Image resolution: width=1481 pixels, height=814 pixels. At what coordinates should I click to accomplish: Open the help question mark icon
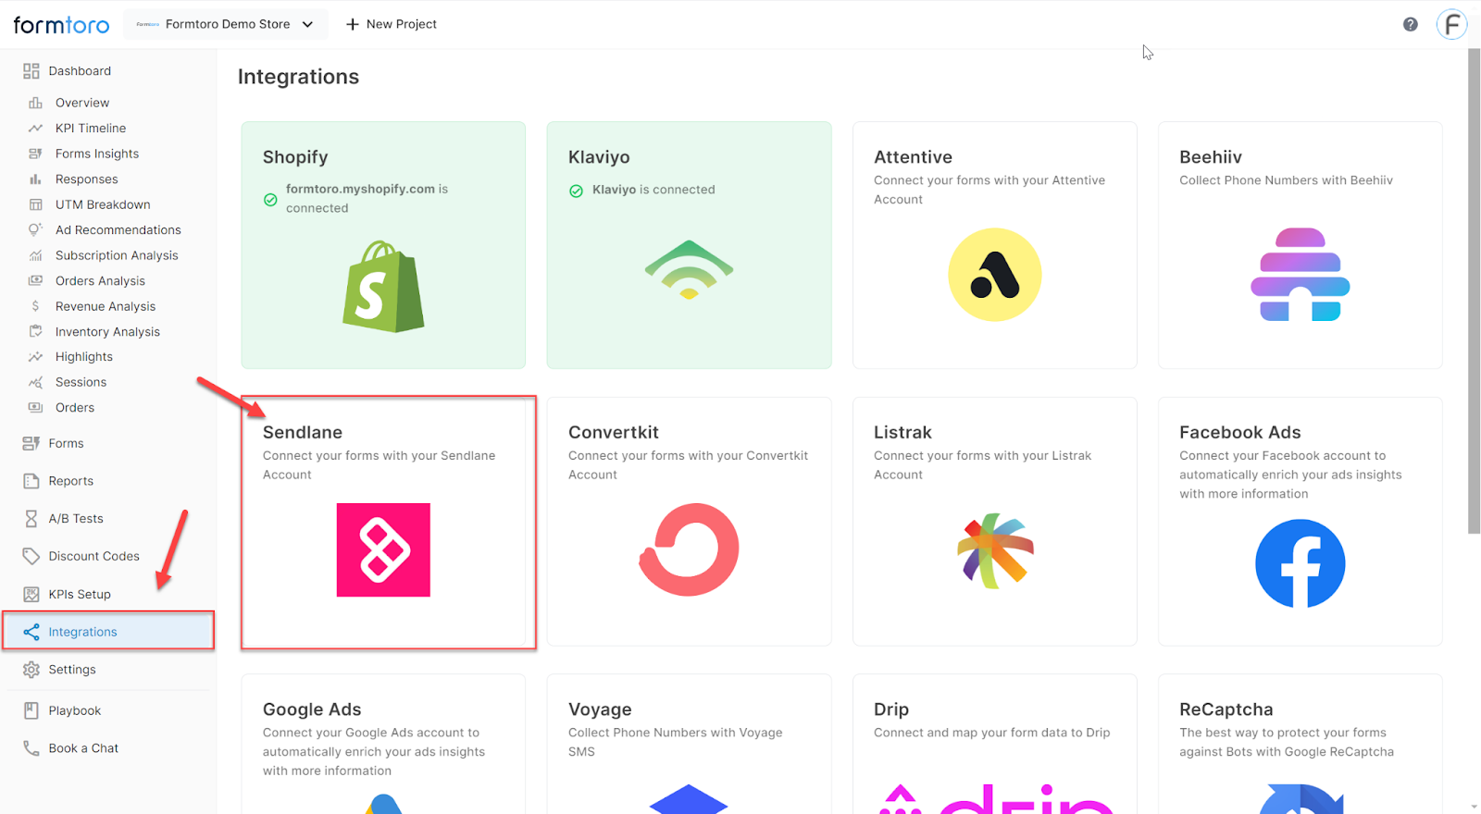1410,24
